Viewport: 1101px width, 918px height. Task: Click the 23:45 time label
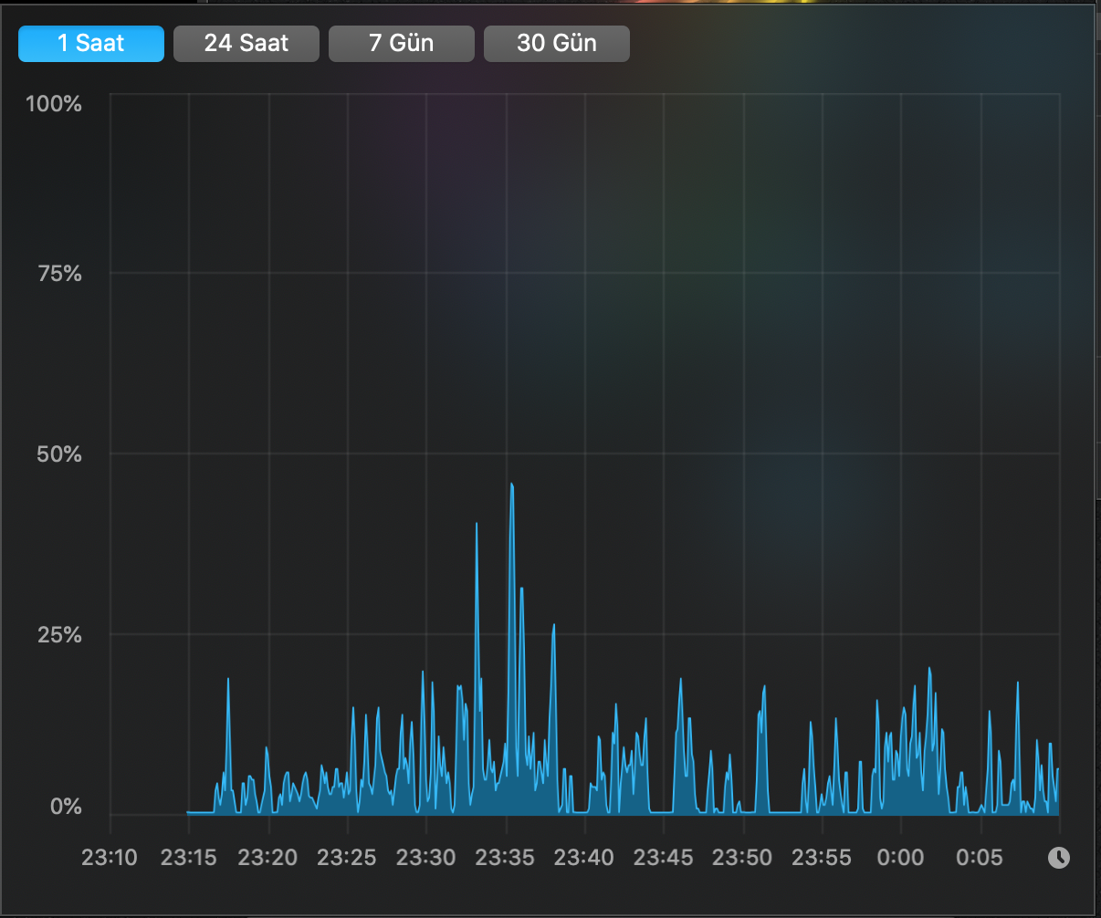(x=664, y=858)
